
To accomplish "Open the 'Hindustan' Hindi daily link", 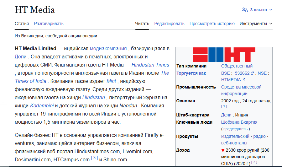I will click(x=93, y=97).
